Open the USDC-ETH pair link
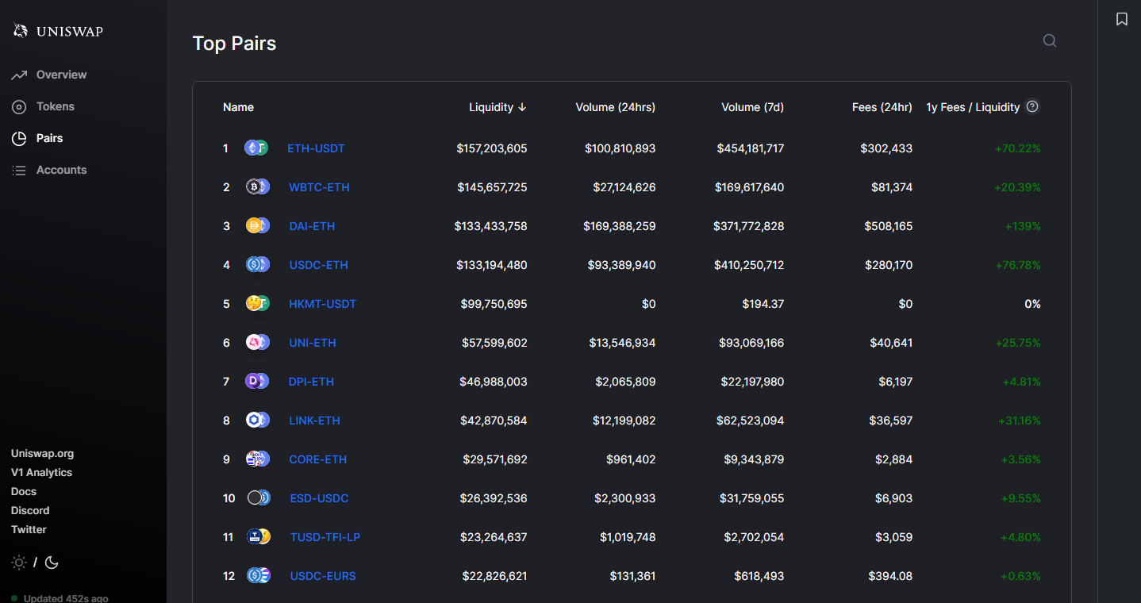The image size is (1141, 603). (318, 265)
